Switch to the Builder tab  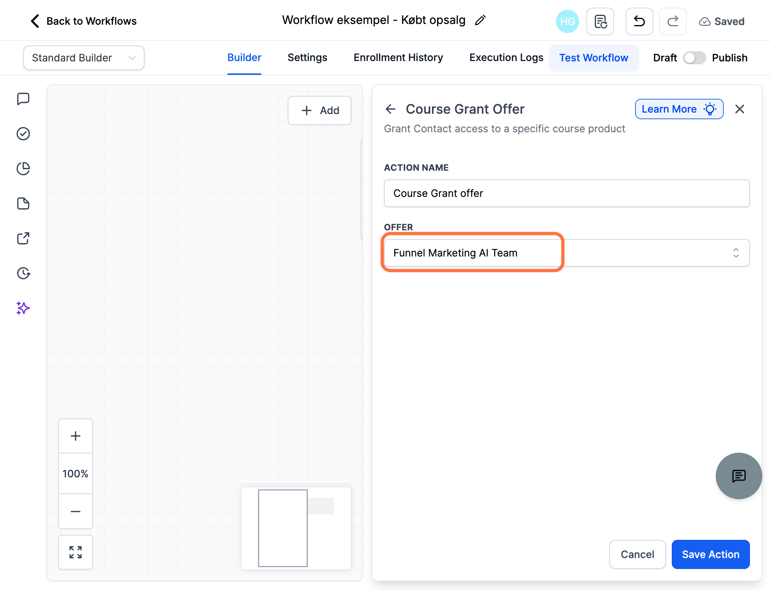tap(244, 58)
